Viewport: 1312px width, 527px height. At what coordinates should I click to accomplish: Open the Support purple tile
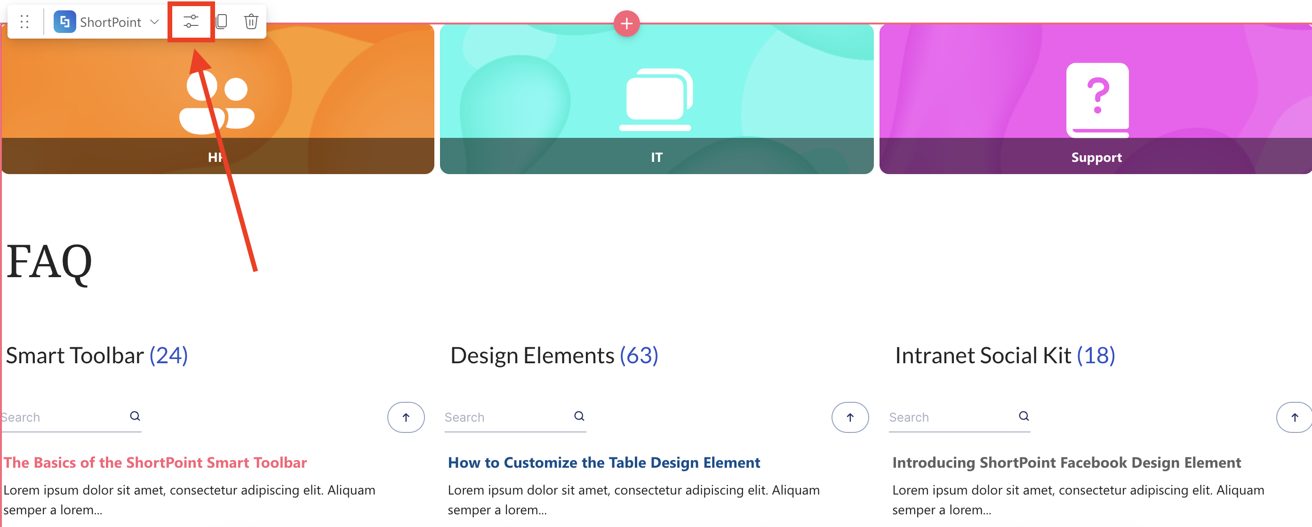tap(1096, 99)
